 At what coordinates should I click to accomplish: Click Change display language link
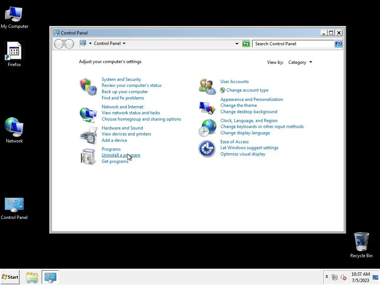coord(245,133)
